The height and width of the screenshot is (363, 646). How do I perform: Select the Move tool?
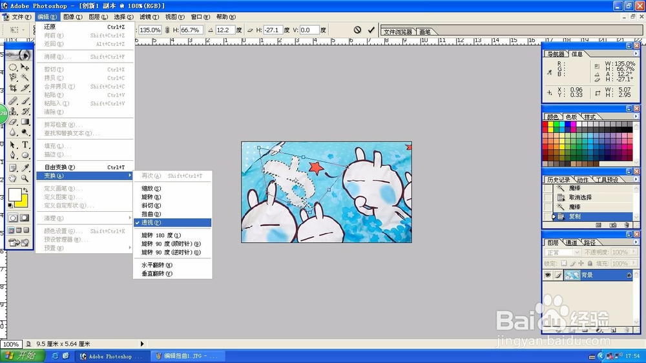tap(25, 67)
